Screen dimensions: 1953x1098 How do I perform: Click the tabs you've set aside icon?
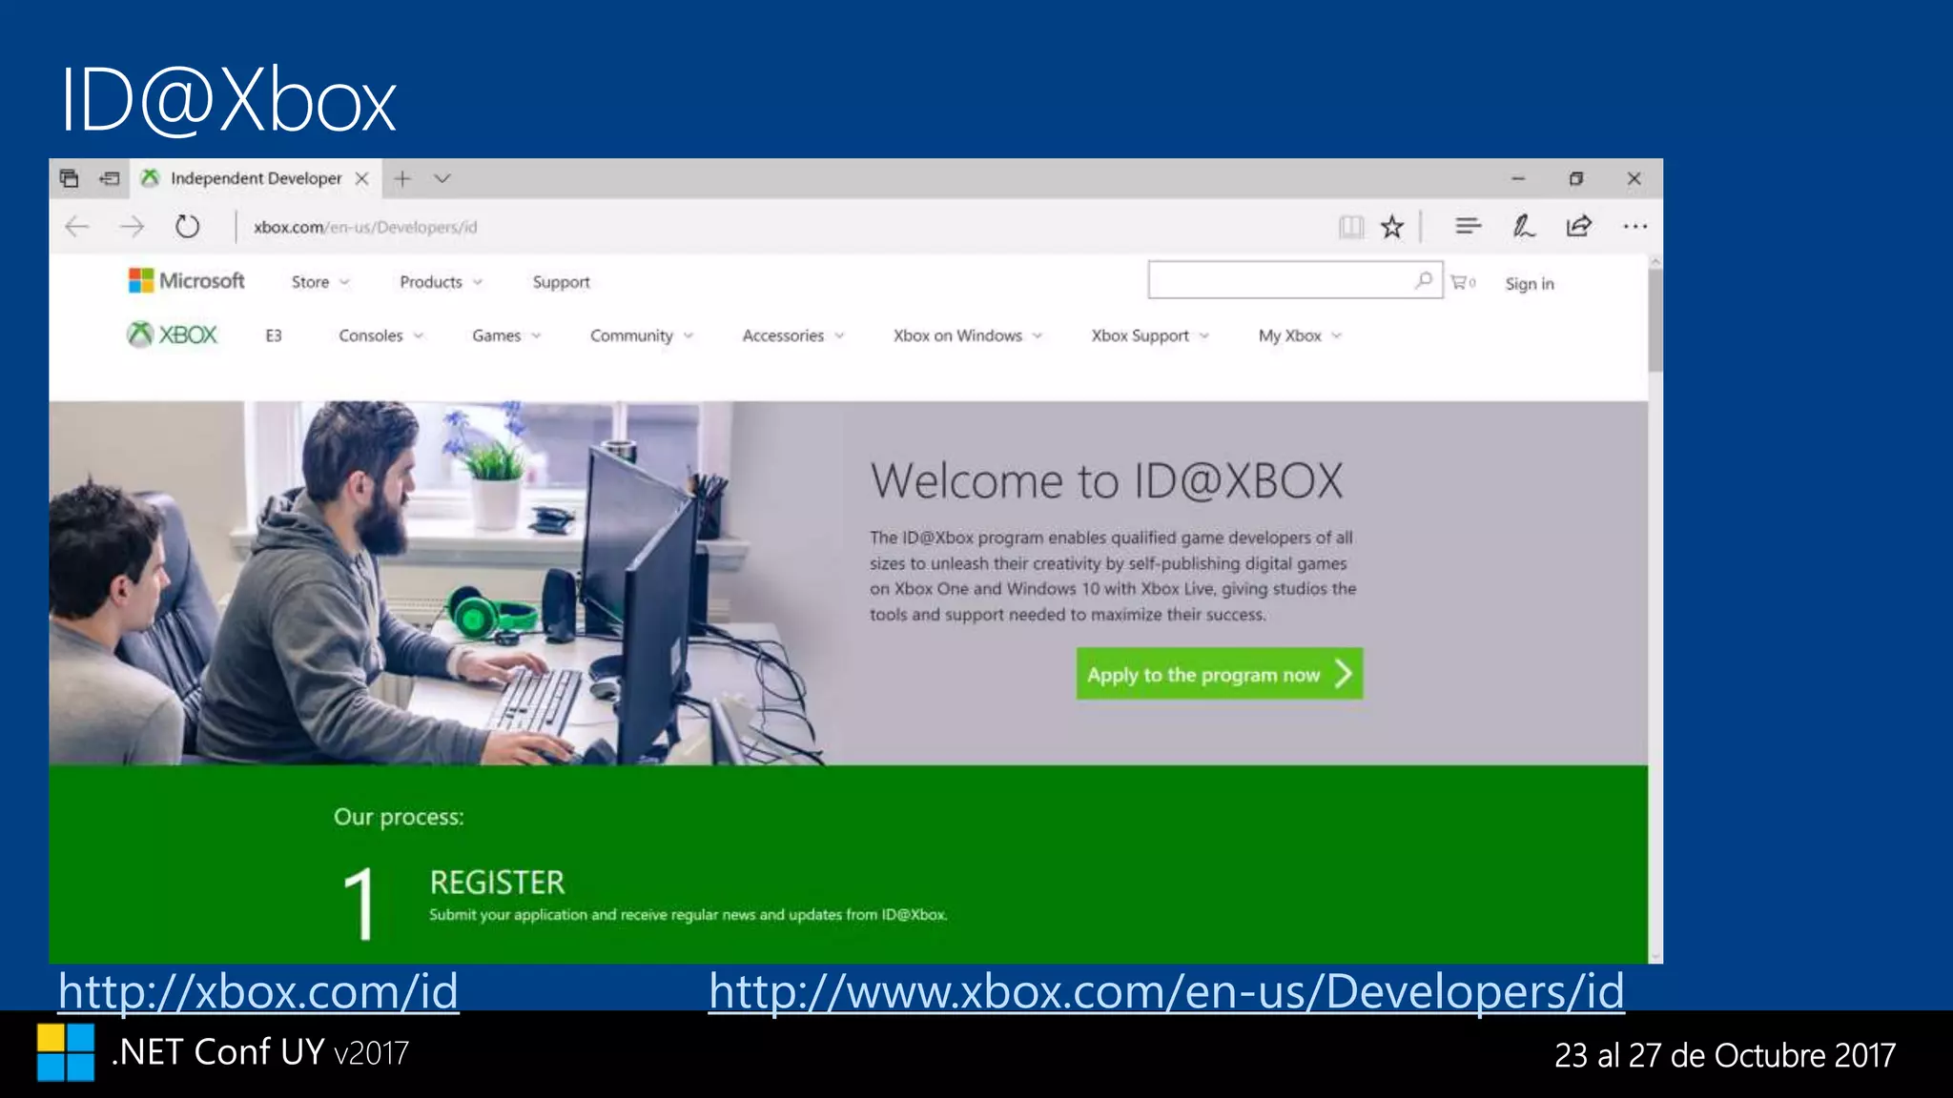coord(69,178)
